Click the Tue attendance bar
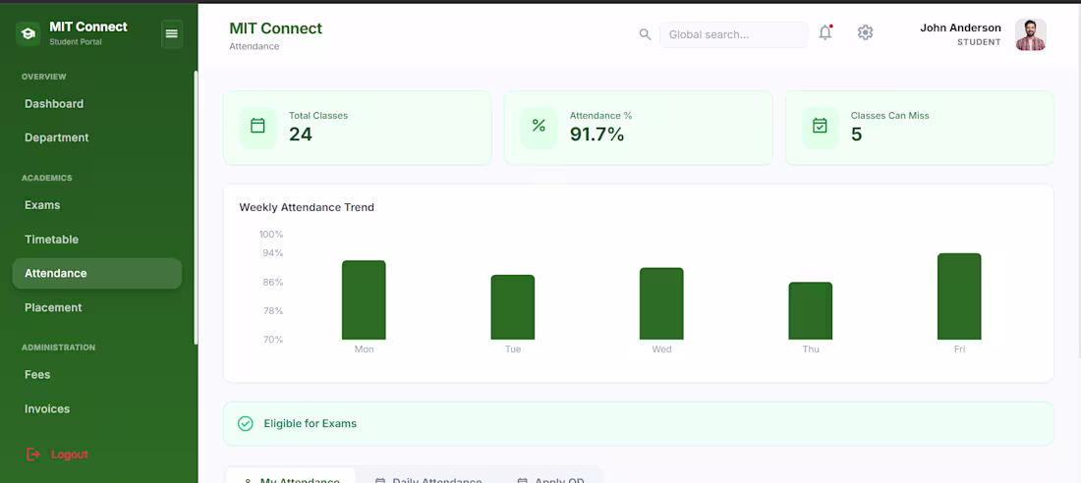The height and width of the screenshot is (483, 1081). click(513, 307)
